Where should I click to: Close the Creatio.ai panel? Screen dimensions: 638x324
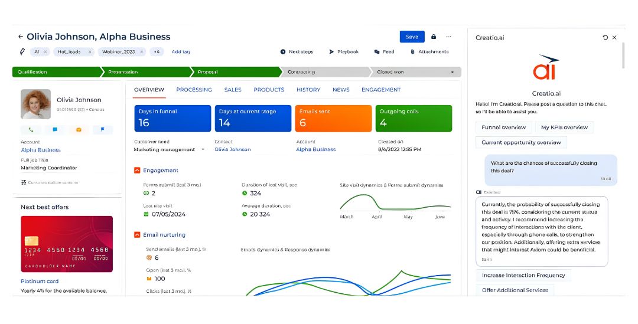[614, 37]
